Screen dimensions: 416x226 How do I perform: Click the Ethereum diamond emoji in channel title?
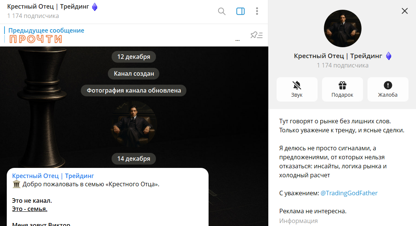(94, 6)
